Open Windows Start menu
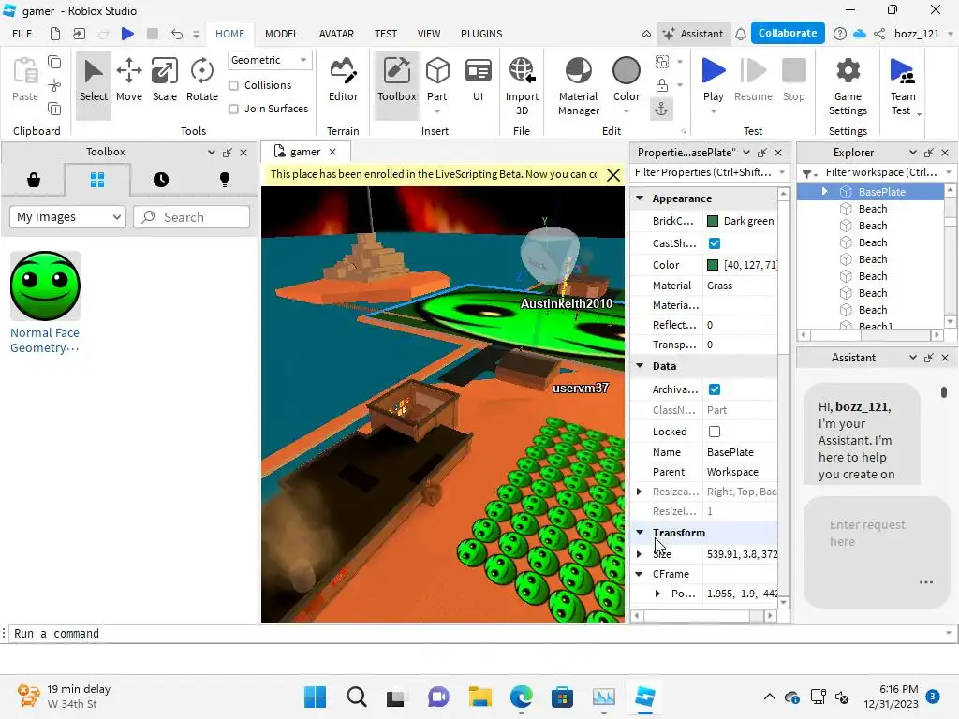Image resolution: width=959 pixels, height=719 pixels. 315,697
